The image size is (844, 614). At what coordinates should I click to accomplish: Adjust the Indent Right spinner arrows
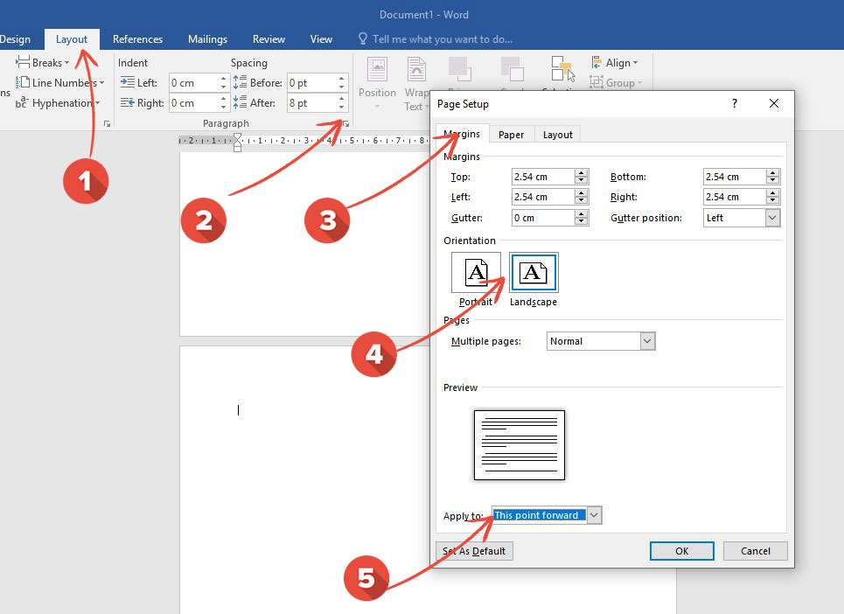click(x=223, y=103)
